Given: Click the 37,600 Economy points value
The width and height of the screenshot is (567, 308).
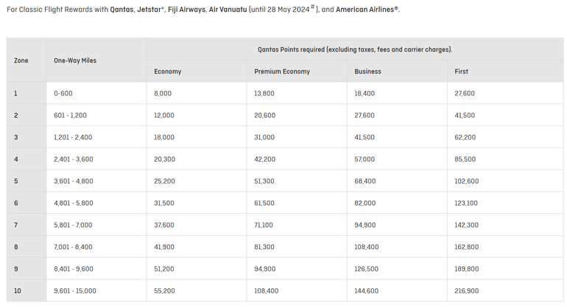Looking at the screenshot, I should pyautogui.click(x=164, y=225).
